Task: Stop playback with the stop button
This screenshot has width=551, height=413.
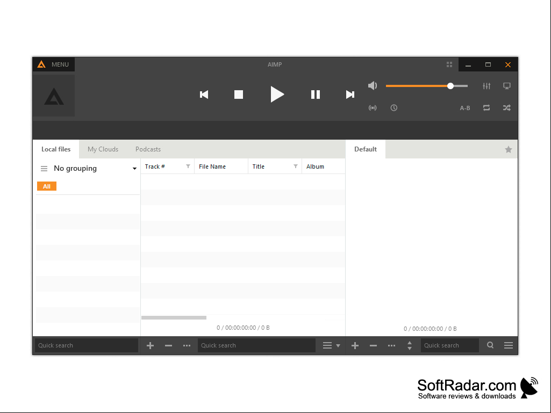Action: pos(239,95)
